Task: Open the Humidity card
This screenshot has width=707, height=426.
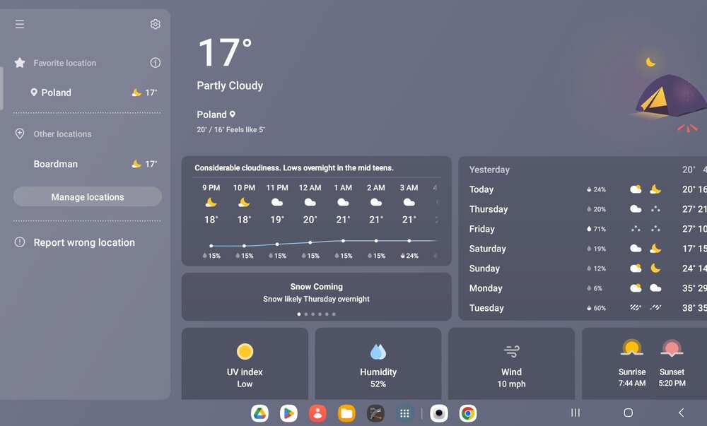Action: pos(378,364)
